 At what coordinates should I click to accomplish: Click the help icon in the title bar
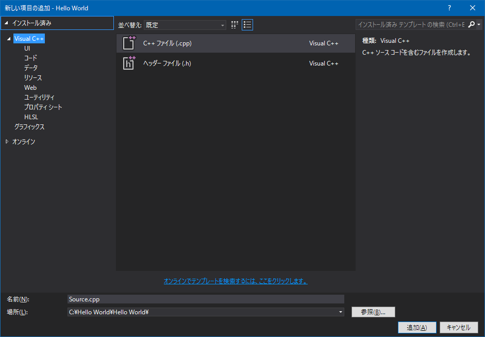click(x=449, y=8)
